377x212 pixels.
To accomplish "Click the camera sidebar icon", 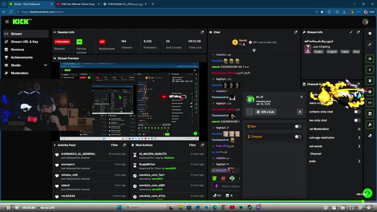I will 370,114.
